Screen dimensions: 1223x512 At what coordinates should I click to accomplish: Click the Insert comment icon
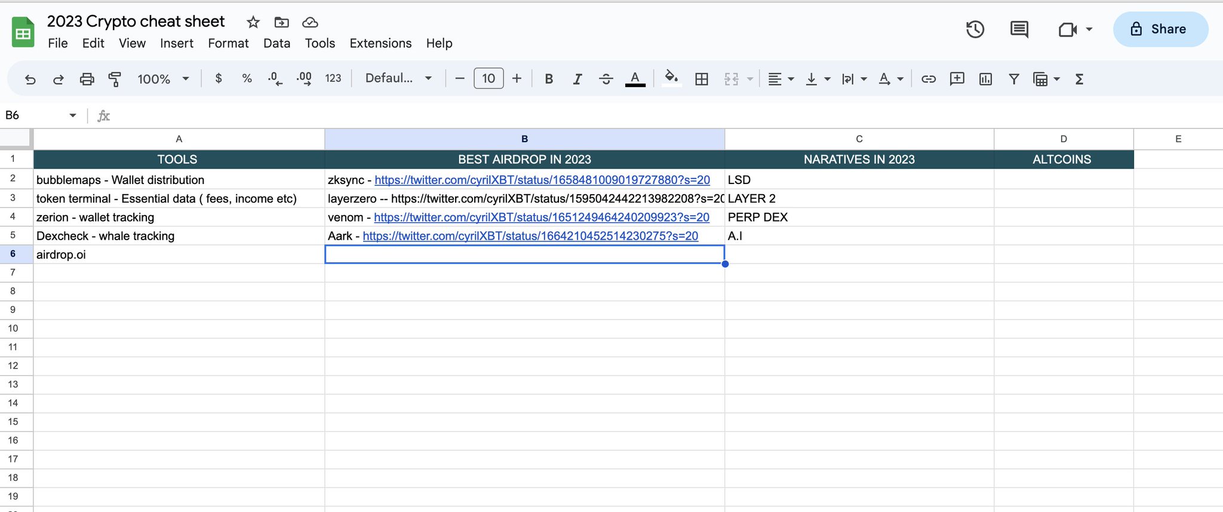point(957,79)
